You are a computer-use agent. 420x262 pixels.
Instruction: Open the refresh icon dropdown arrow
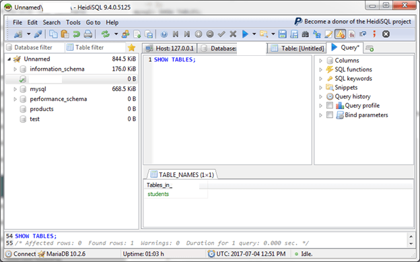click(116, 34)
